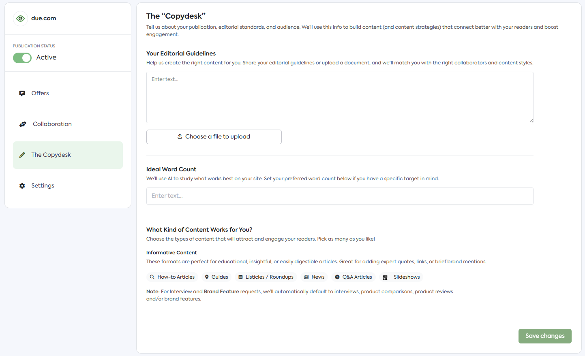This screenshot has width=585, height=356.
Task: Click Choose a file to upload
Action: (x=214, y=137)
